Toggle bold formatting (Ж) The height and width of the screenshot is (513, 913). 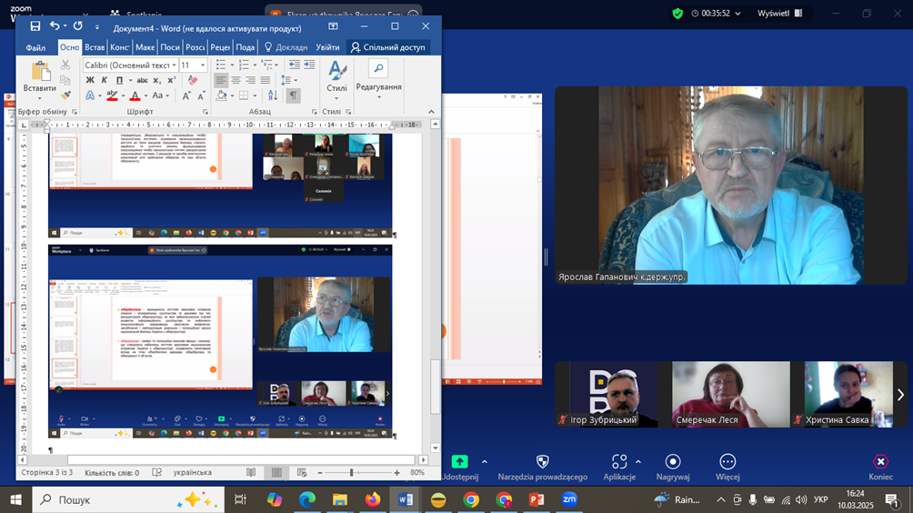pyautogui.click(x=89, y=80)
